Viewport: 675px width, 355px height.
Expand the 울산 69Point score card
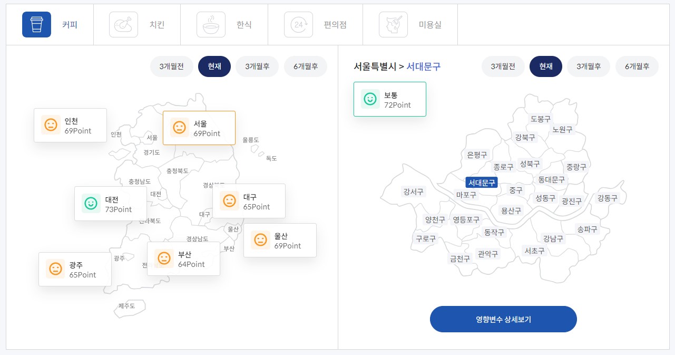(280, 240)
